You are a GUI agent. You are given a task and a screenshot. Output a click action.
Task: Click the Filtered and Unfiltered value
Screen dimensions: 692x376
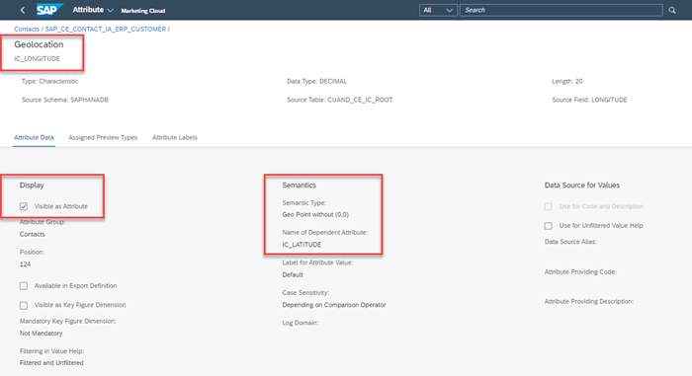point(51,363)
